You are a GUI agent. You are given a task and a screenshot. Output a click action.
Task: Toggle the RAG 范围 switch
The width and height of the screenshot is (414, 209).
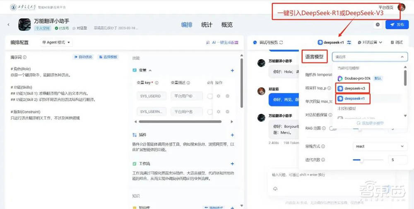[332, 128]
